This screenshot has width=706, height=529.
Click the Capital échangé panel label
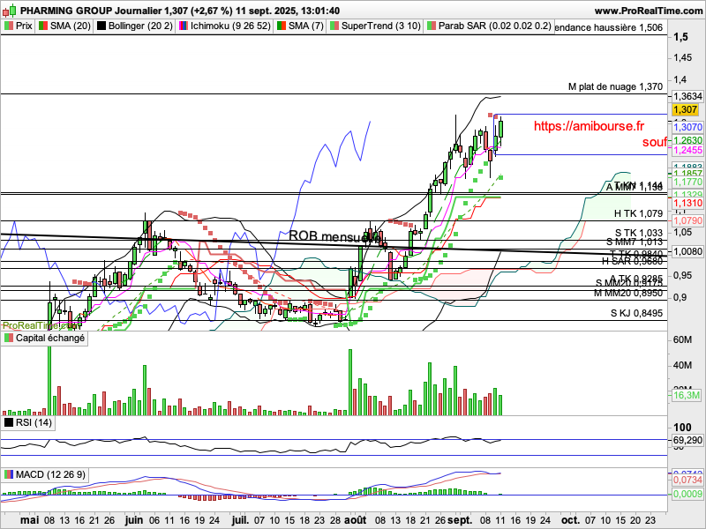44,339
